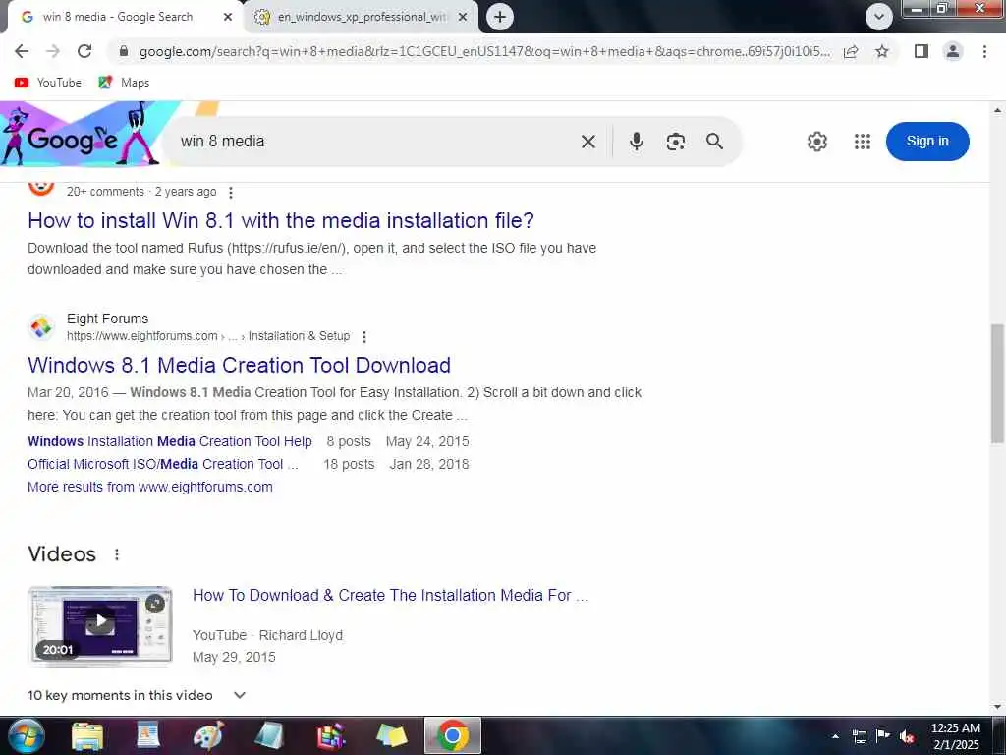1006x755 pixels.
Task: Close the win 8 media search tab
Action: (x=228, y=18)
